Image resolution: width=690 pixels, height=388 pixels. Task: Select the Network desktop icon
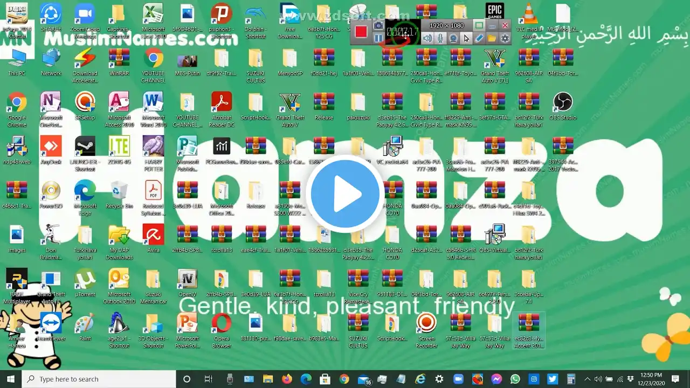pos(51,62)
